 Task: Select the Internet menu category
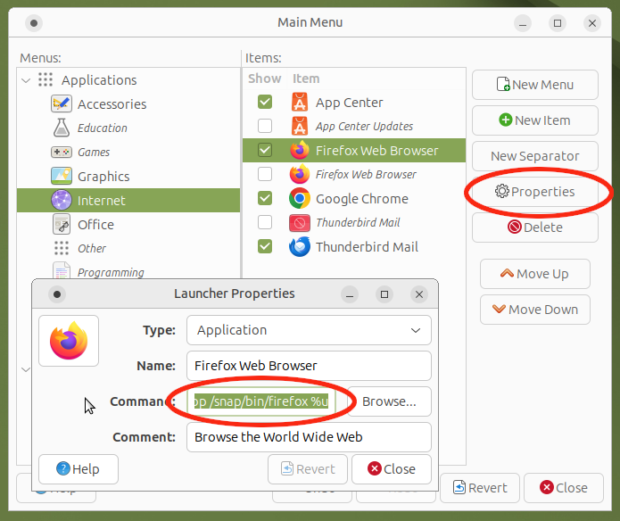coord(101,201)
